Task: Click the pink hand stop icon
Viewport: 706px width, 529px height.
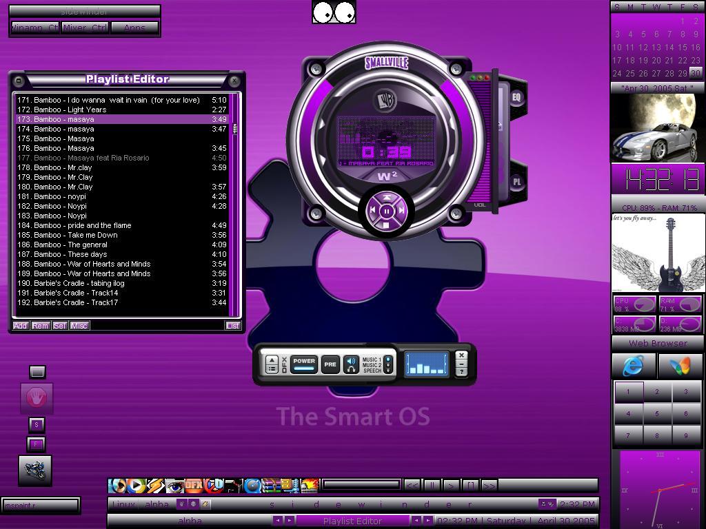Action: [x=37, y=398]
